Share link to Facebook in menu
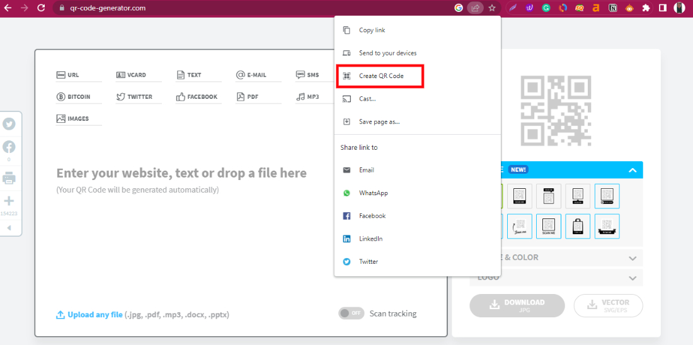Viewport: 693px width, 345px height. pyautogui.click(x=417, y=216)
